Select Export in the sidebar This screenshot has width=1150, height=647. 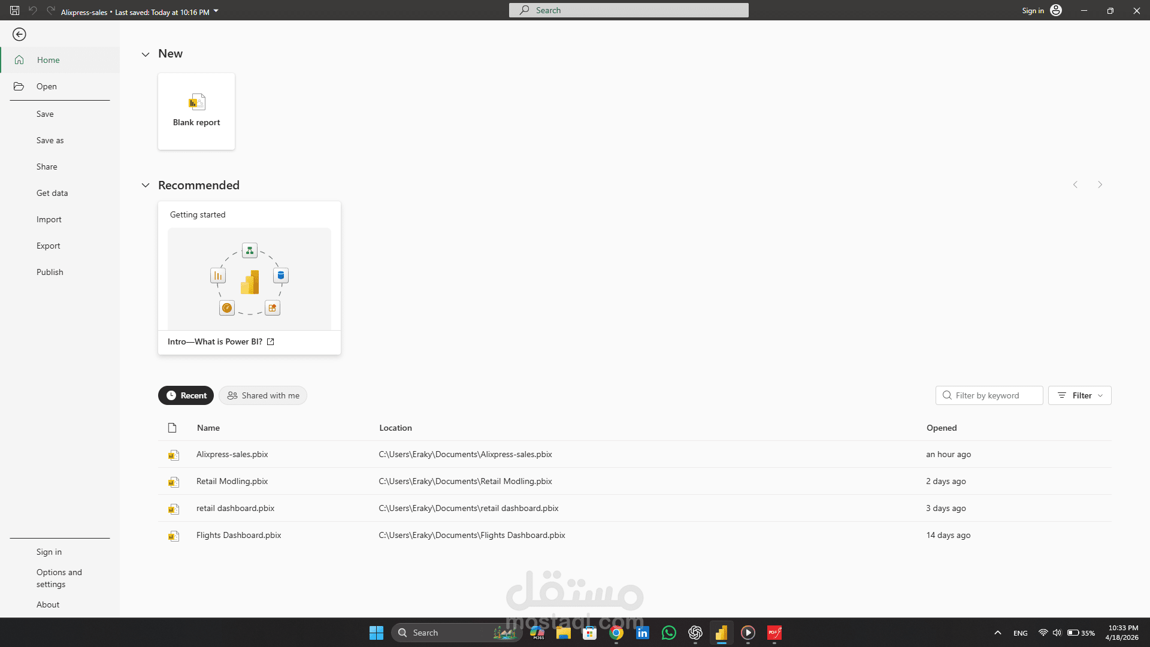point(49,246)
